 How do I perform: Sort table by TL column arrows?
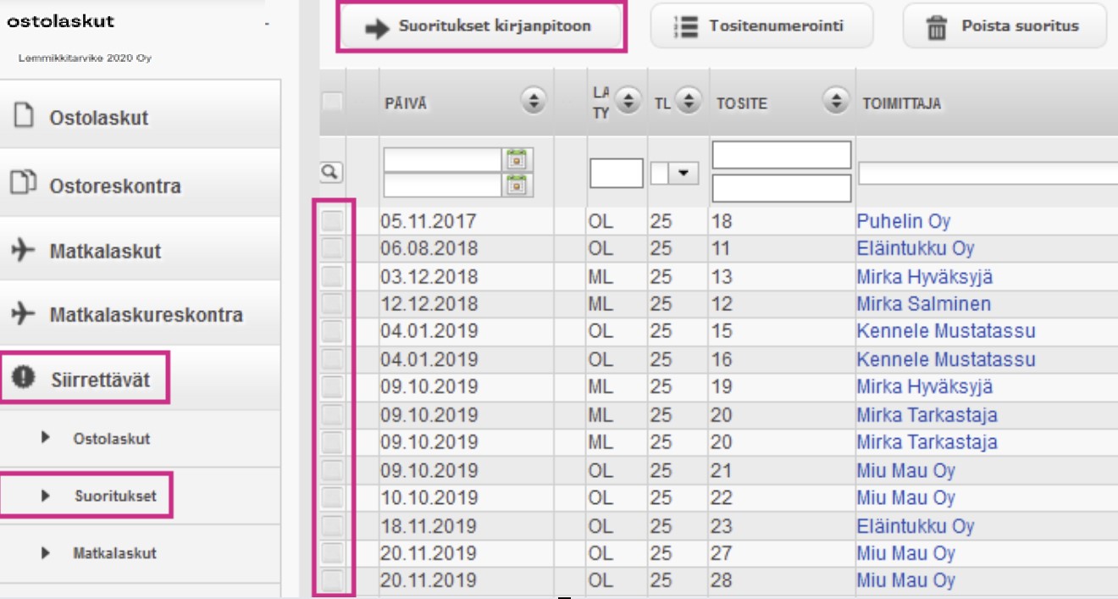click(x=689, y=103)
